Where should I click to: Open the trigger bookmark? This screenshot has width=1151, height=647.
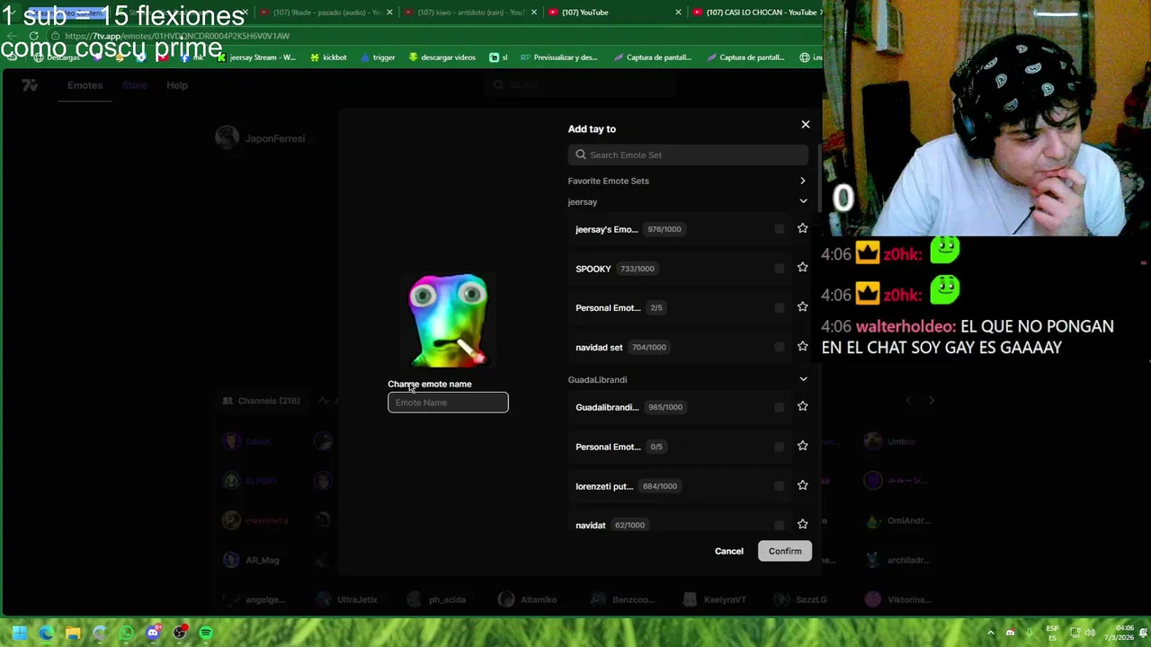pos(378,58)
